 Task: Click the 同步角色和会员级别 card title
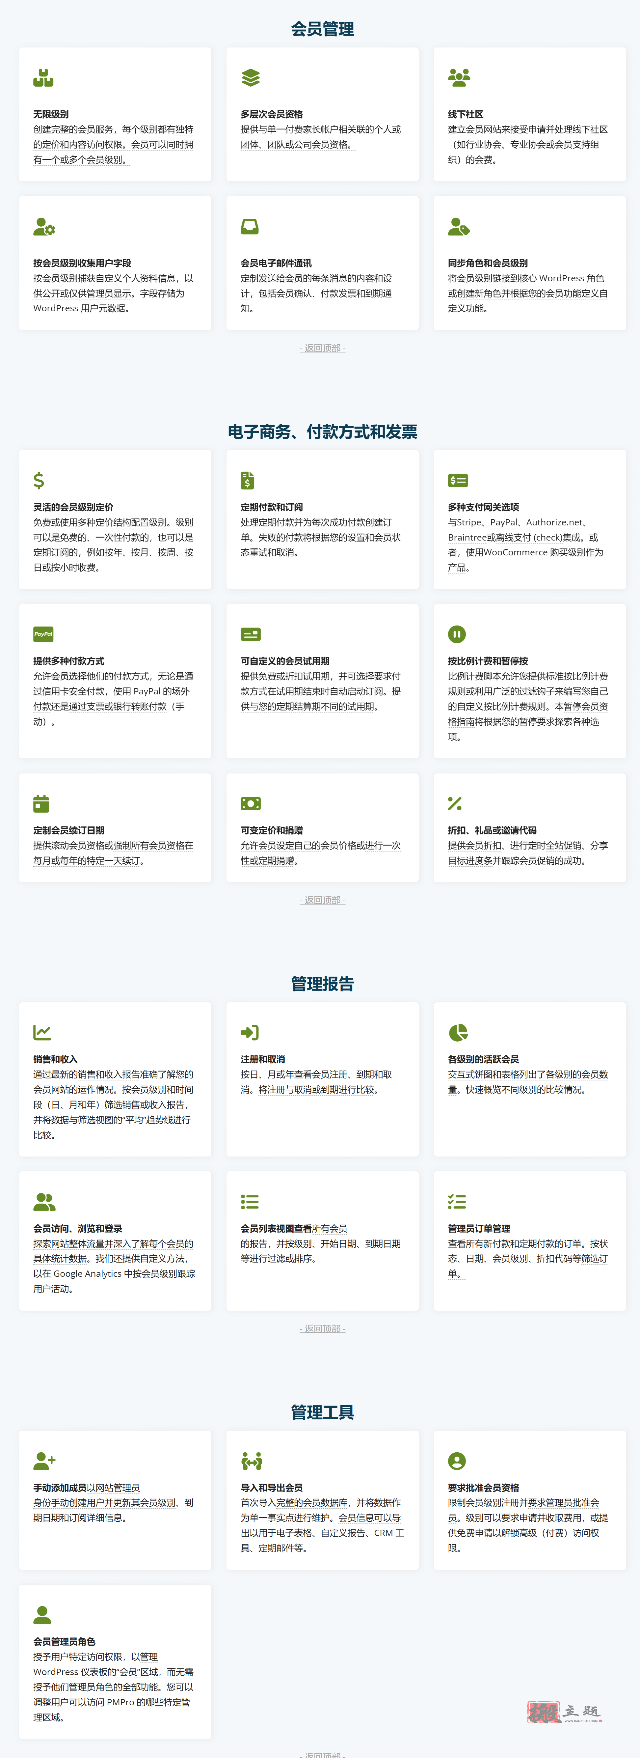(x=488, y=263)
